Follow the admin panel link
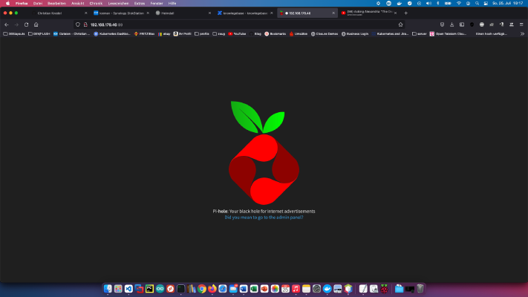Screen dimensions: 528x297 pyautogui.click(x=264, y=218)
